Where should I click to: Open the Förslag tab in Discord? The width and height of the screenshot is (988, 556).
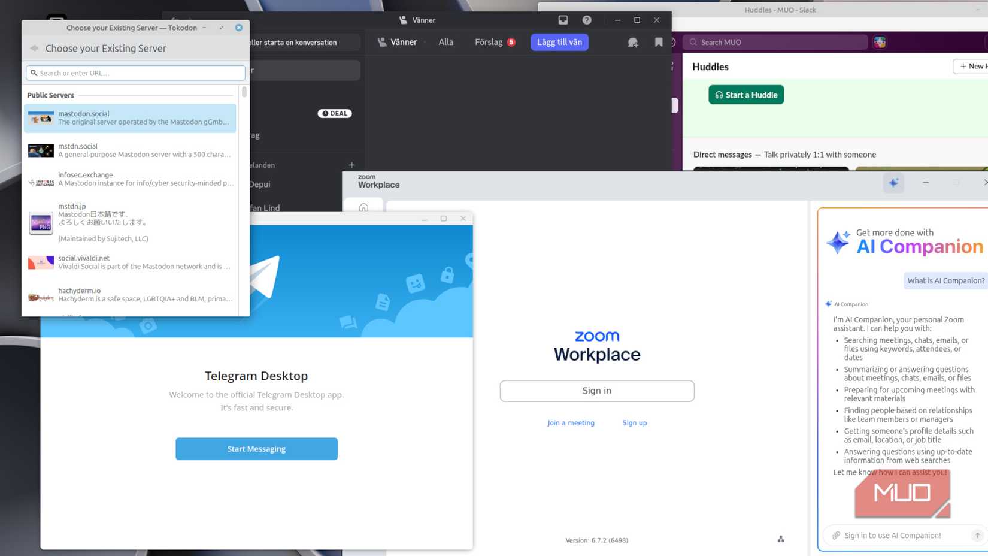(495, 42)
